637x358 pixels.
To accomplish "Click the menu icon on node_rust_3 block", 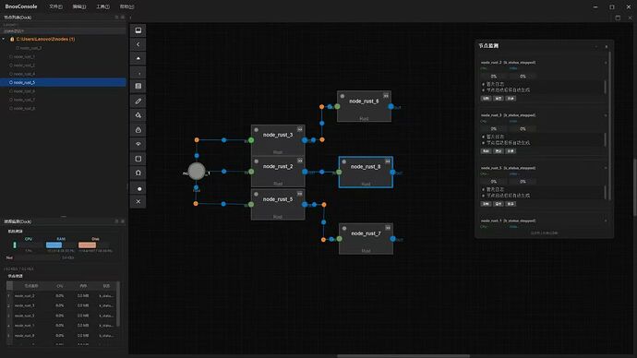I will tap(300, 129).
